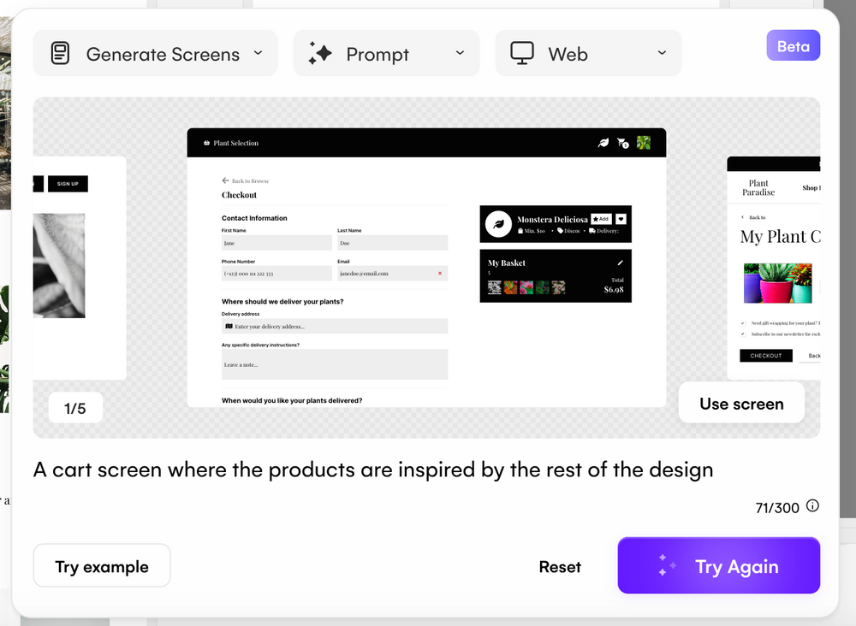This screenshot has height=626, width=856.
Task: Click the Use screen button
Action: [x=741, y=403]
